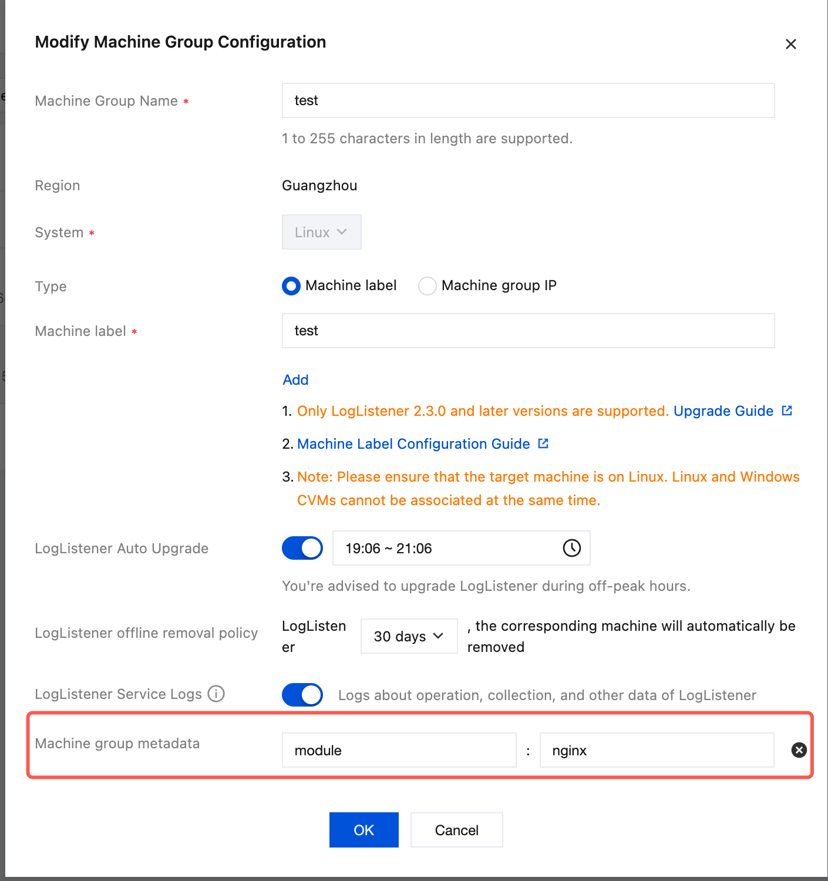Click the clock icon in time range field
The height and width of the screenshot is (881, 828).
[x=571, y=548]
